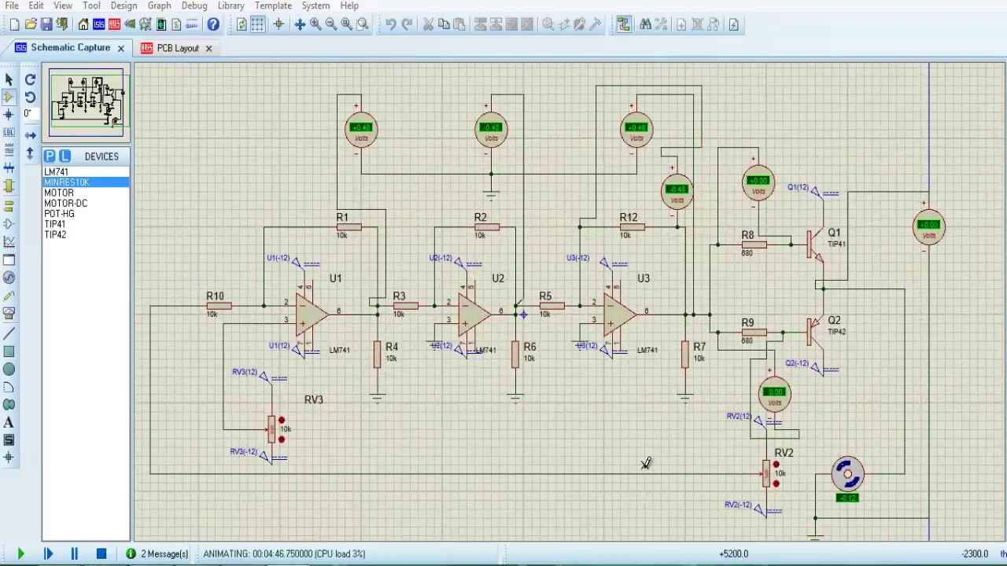Open the ISIS schematic capture icon
Screen dimensions: 1007x566
click(99, 24)
